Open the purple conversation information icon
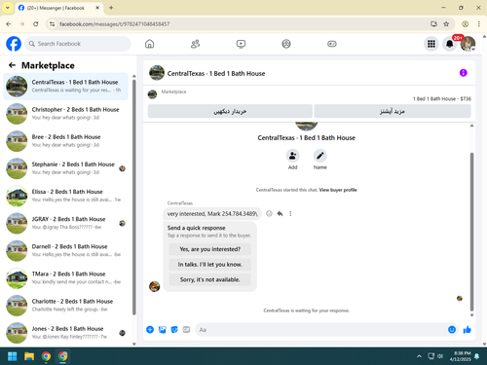 [463, 73]
